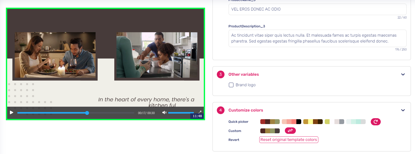Screen dimensions: 415x154
Task: Click the Quick picker label
Action: tap(238, 122)
